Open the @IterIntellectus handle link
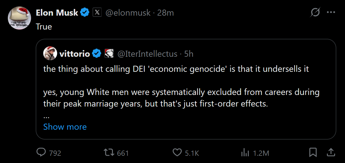345x163 pixels. pyautogui.click(x=148, y=54)
